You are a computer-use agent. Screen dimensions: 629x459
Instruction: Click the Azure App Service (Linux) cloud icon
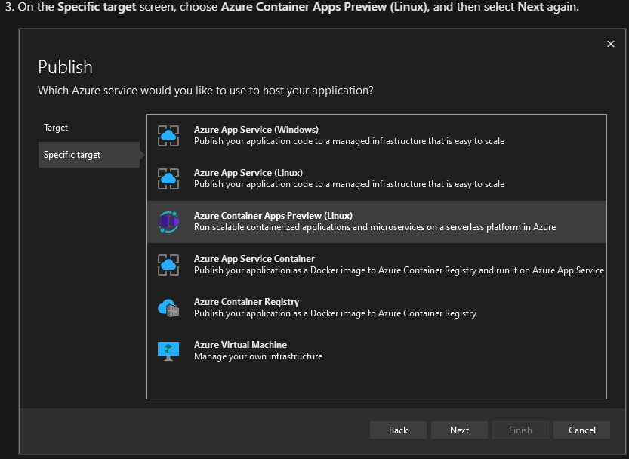click(168, 179)
